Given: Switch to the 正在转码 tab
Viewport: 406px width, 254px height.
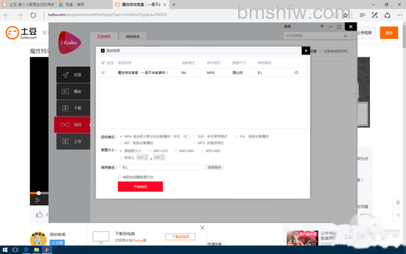Looking at the screenshot, I should click(104, 37).
